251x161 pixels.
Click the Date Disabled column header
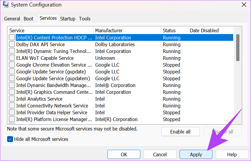pyautogui.click(x=210, y=30)
